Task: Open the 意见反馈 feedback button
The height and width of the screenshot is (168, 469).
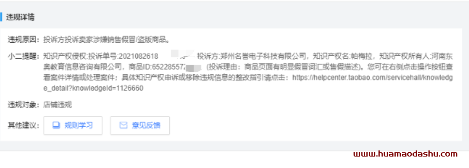Action: click(140, 126)
